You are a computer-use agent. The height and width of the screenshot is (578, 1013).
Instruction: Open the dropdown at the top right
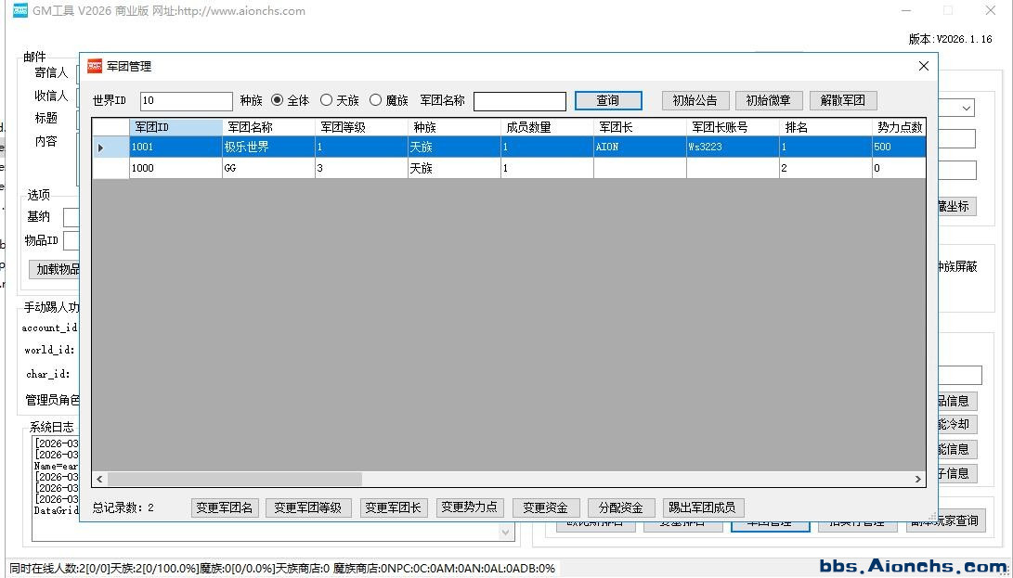coord(966,109)
